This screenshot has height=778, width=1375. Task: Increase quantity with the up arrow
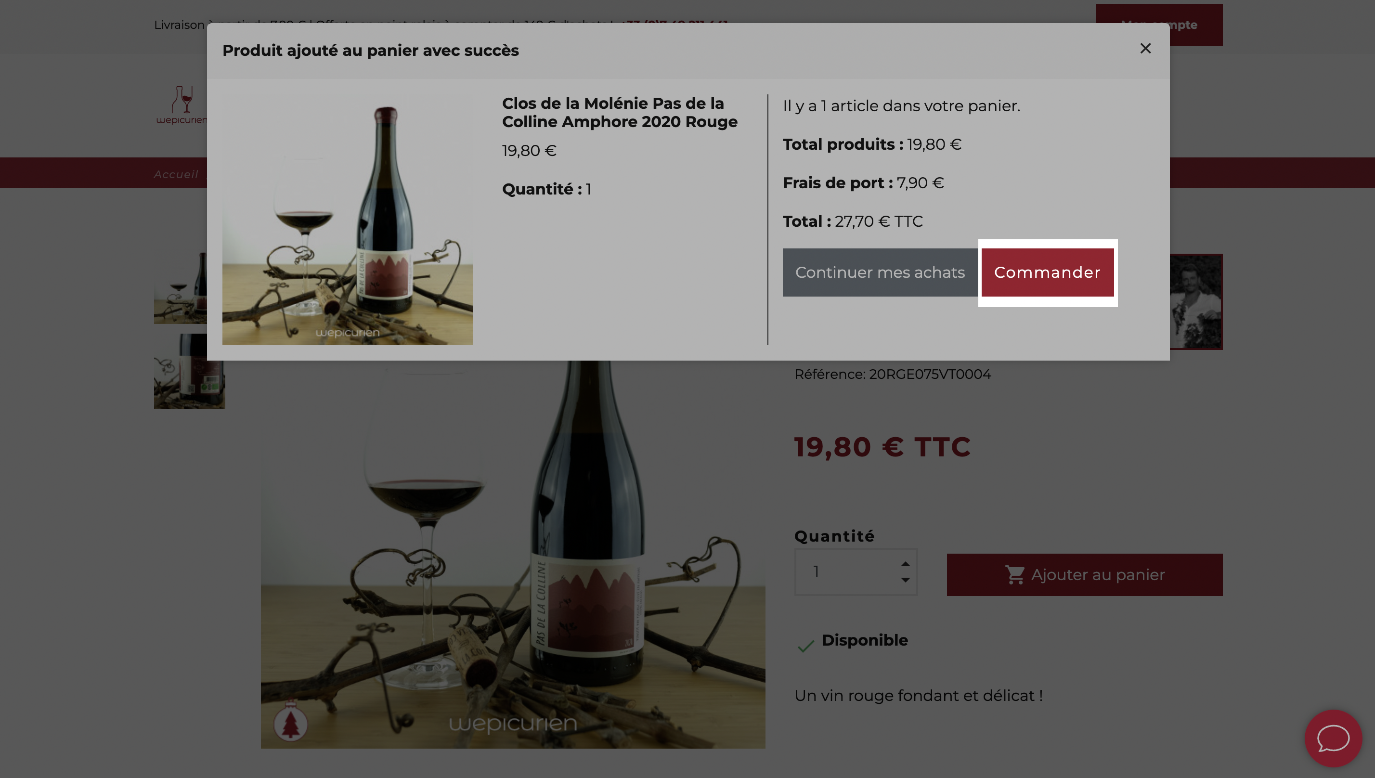[904, 564]
